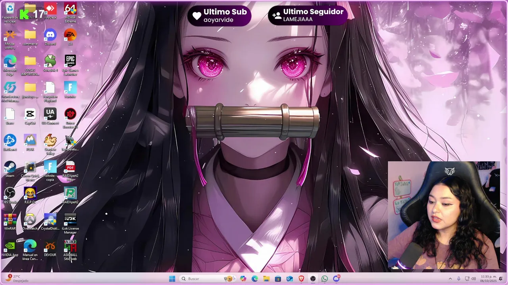Click the Buscar taskbar search box
The image size is (508, 285).
click(208, 279)
